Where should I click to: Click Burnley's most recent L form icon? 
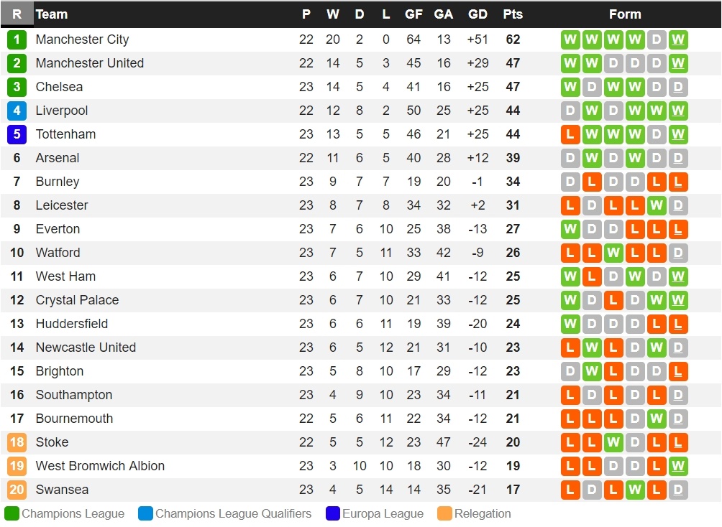click(x=677, y=182)
